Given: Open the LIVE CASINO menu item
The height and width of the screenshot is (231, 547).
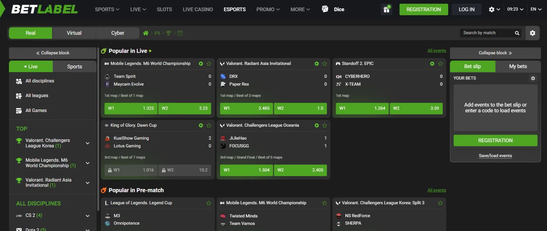Looking at the screenshot, I should (x=198, y=9).
